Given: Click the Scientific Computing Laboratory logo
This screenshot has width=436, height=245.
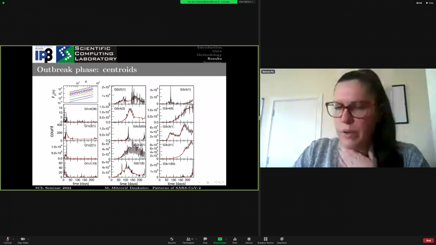Looking at the screenshot, I should (x=87, y=54).
